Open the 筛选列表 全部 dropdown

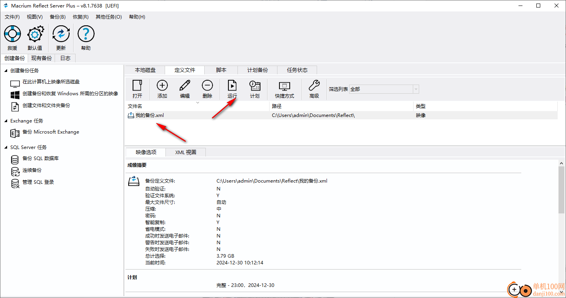384,89
